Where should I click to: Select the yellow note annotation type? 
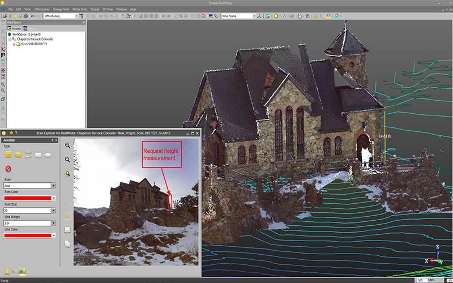pos(8,155)
